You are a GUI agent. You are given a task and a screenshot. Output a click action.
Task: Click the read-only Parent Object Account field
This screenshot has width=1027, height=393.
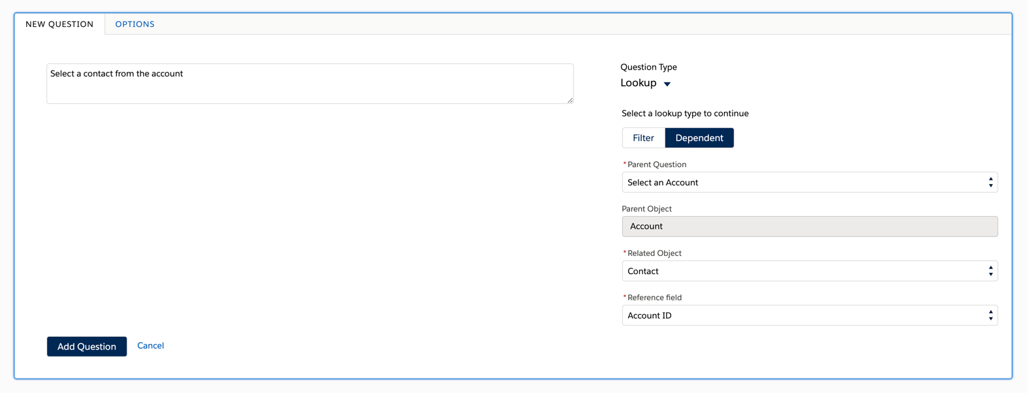810,227
